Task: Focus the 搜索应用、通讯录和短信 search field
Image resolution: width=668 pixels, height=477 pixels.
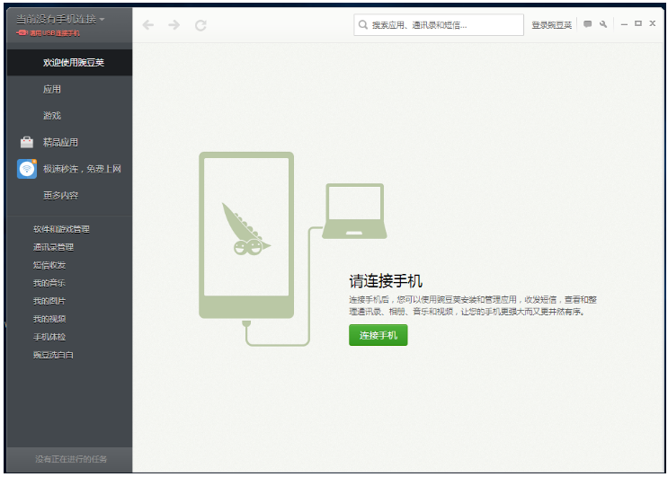Action: click(x=439, y=24)
